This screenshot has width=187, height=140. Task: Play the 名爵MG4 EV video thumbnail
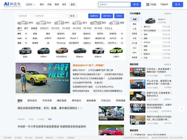click(137, 108)
